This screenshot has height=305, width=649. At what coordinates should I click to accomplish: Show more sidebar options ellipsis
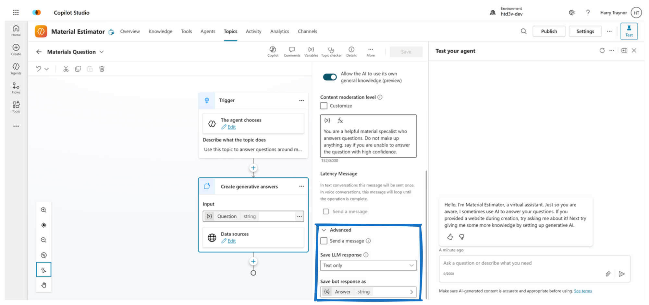16,126
